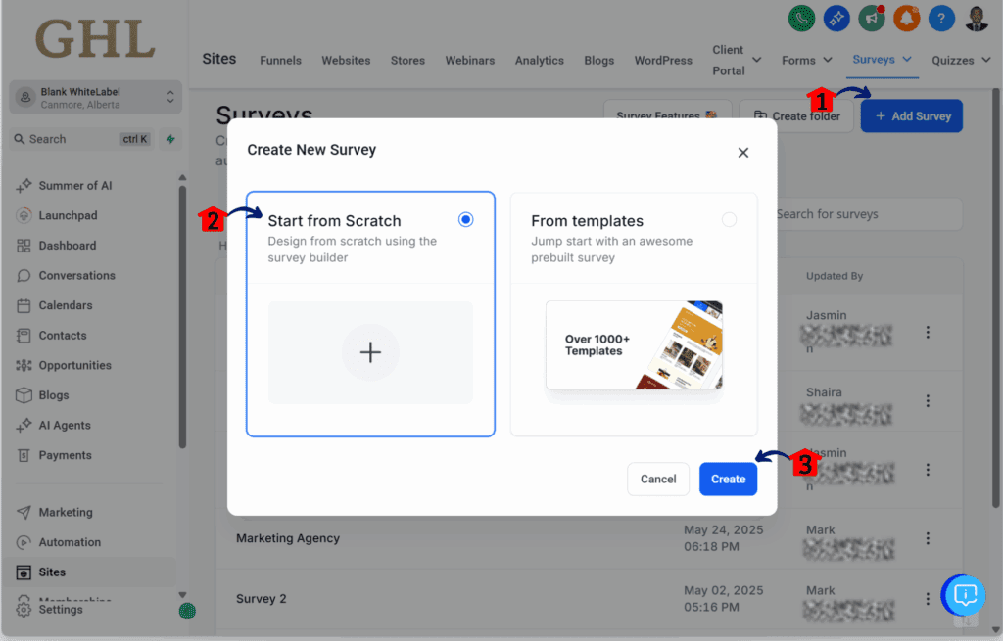Open the megaphone announcements icon

(x=871, y=18)
